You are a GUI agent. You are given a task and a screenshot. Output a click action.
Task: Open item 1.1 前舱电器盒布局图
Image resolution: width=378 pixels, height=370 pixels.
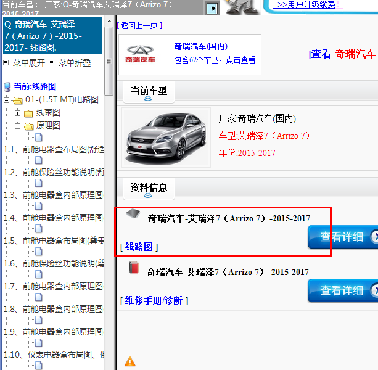click(x=54, y=149)
